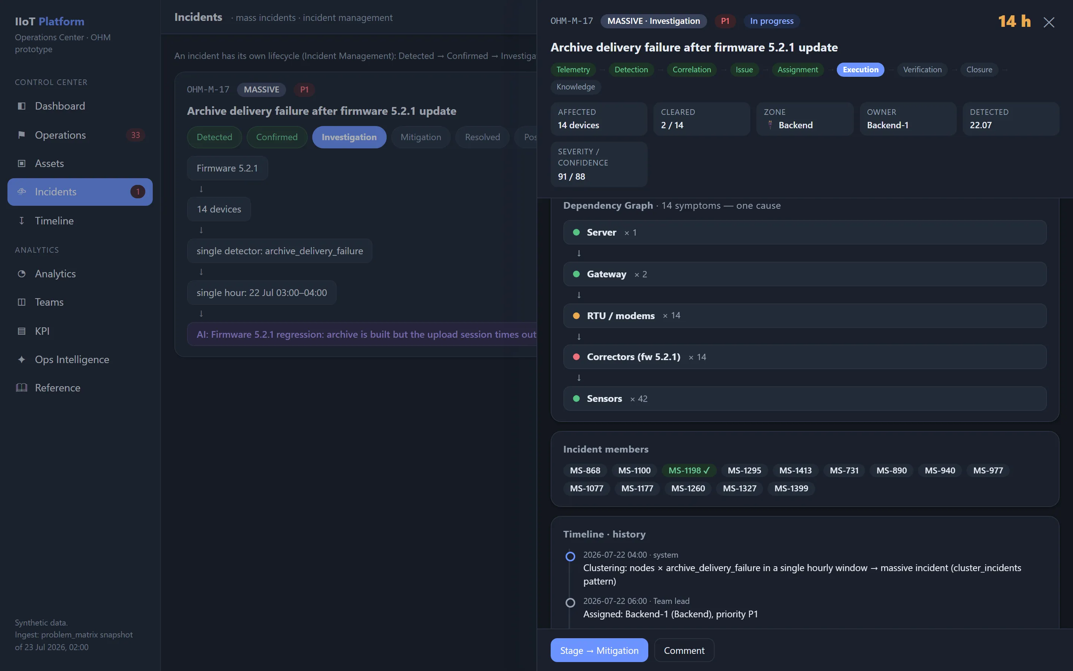Select the Verification pipeline step

(x=922, y=70)
